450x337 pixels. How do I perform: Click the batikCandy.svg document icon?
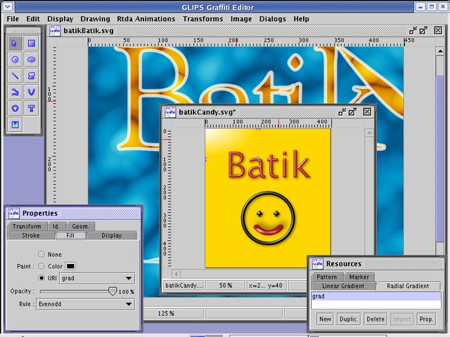coord(170,112)
